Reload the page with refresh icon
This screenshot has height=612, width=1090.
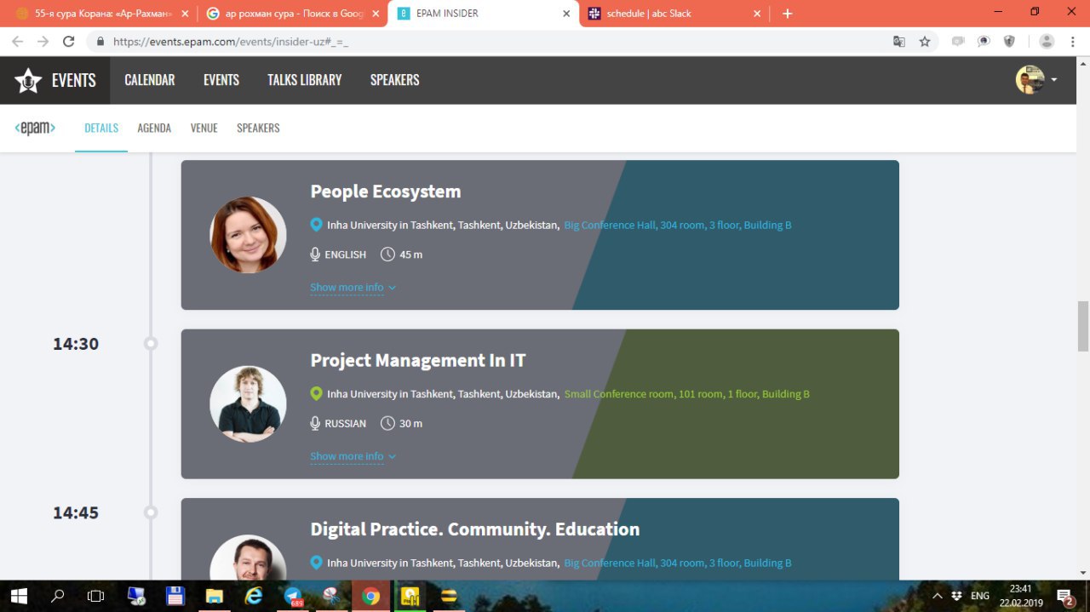pos(69,41)
